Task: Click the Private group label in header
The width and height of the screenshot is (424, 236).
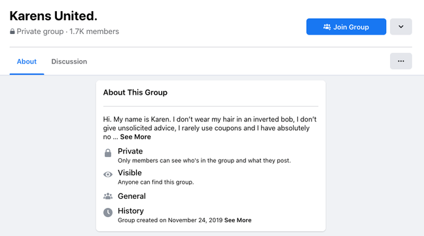Action: (40, 31)
